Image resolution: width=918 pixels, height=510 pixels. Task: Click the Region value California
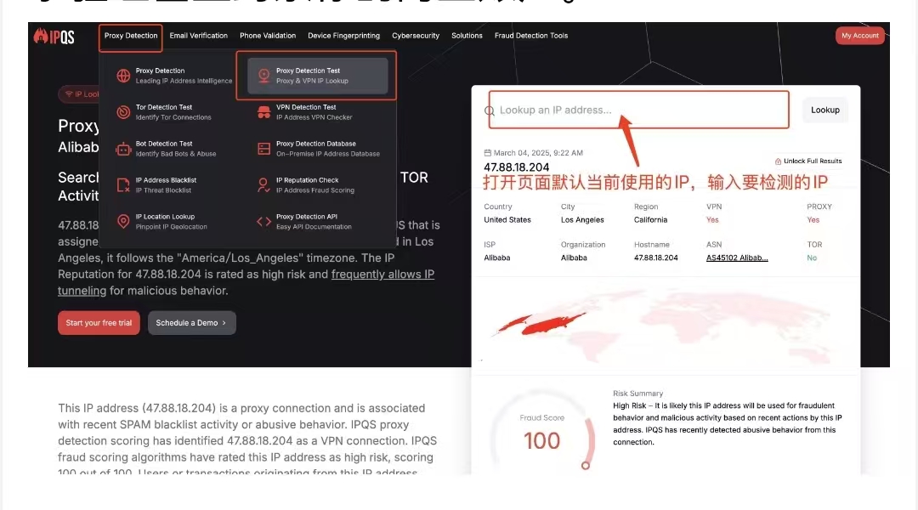650,220
